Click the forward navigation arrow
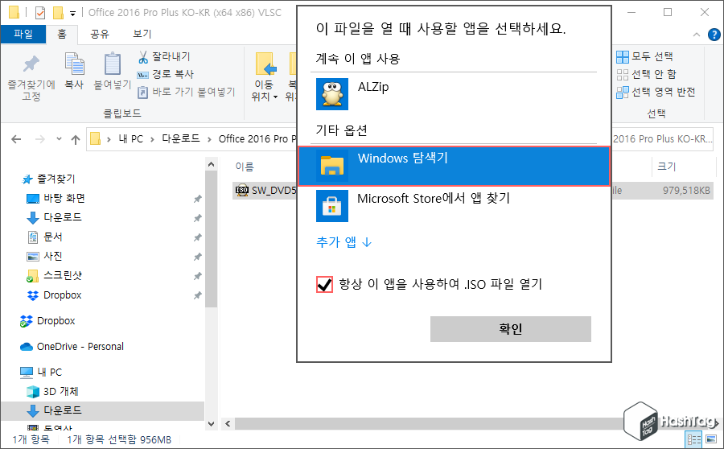This screenshot has height=449, width=724. [40, 139]
